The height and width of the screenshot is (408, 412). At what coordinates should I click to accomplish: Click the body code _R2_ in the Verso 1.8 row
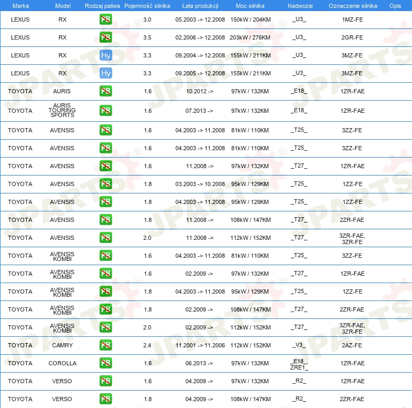point(299,399)
